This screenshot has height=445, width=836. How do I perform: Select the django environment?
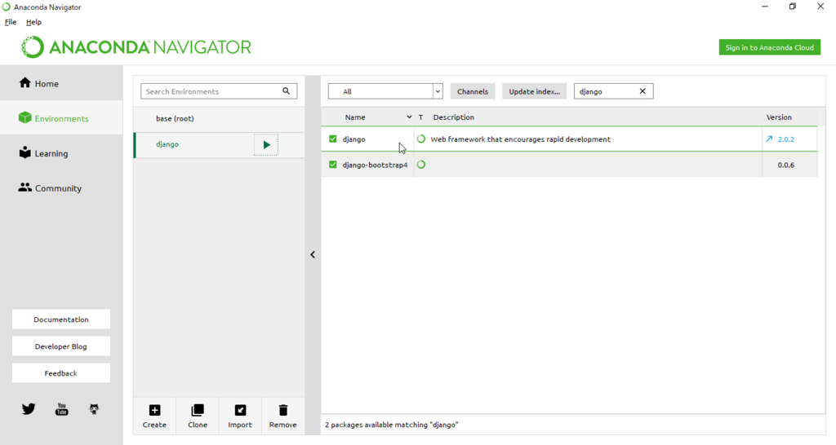point(219,144)
